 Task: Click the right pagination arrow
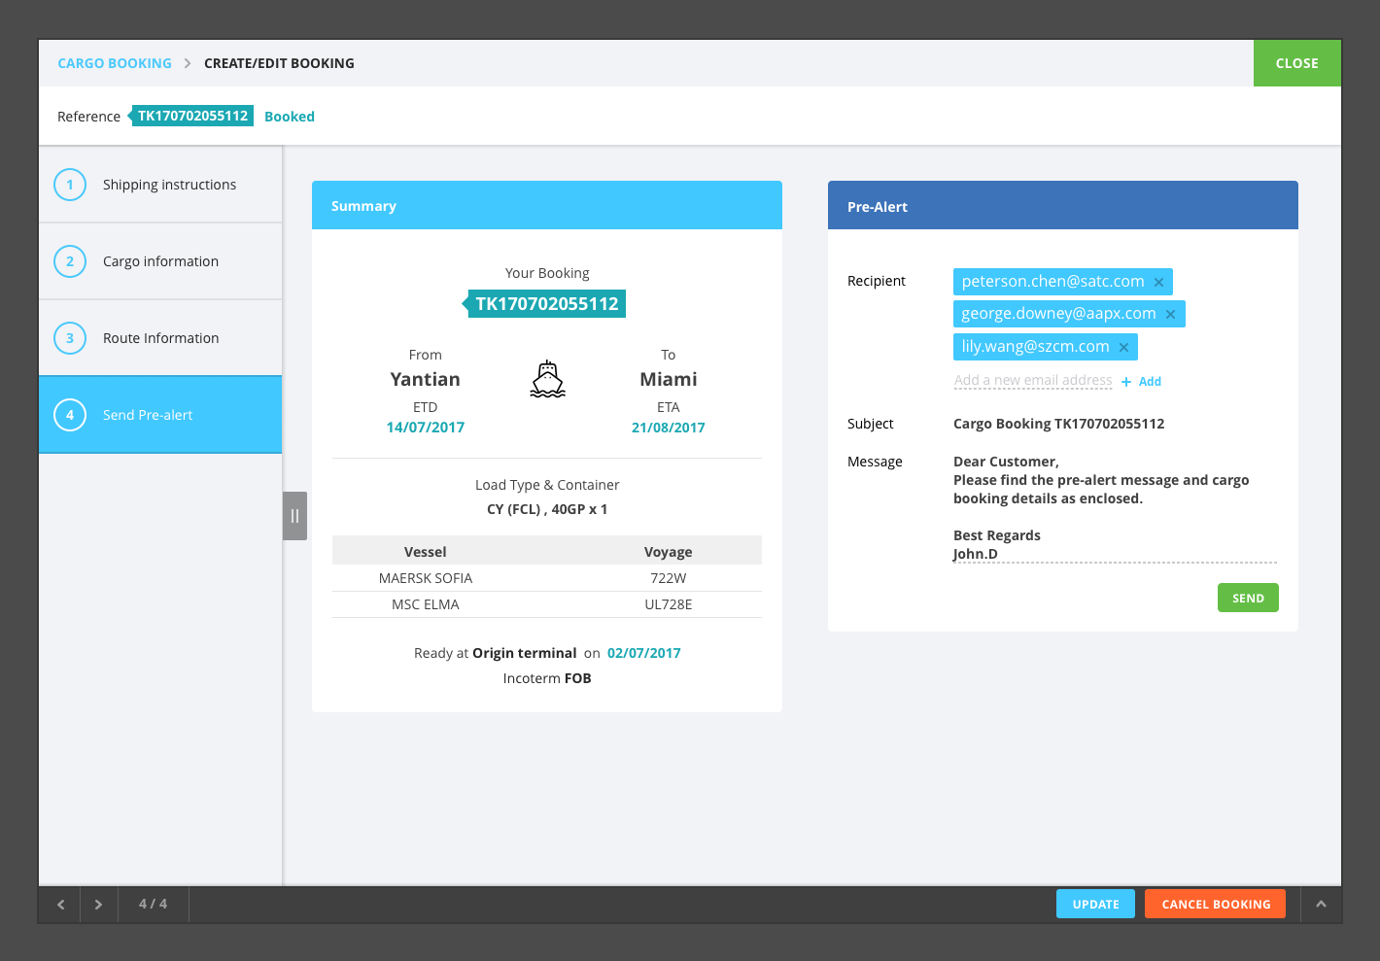[x=98, y=904]
